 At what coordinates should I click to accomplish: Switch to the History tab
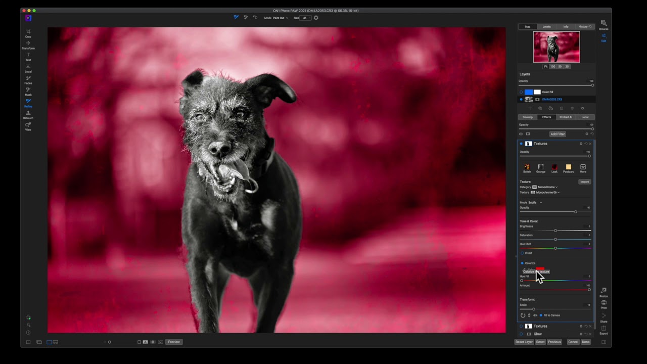585,26
